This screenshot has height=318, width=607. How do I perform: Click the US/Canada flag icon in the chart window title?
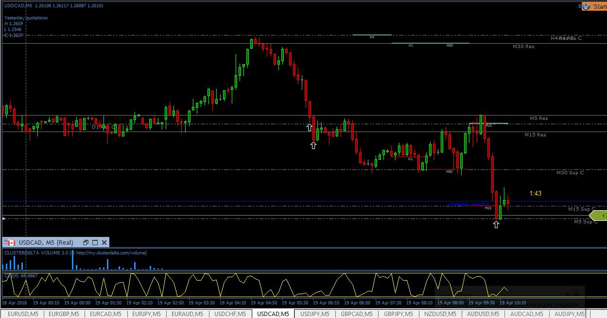pos(10,242)
